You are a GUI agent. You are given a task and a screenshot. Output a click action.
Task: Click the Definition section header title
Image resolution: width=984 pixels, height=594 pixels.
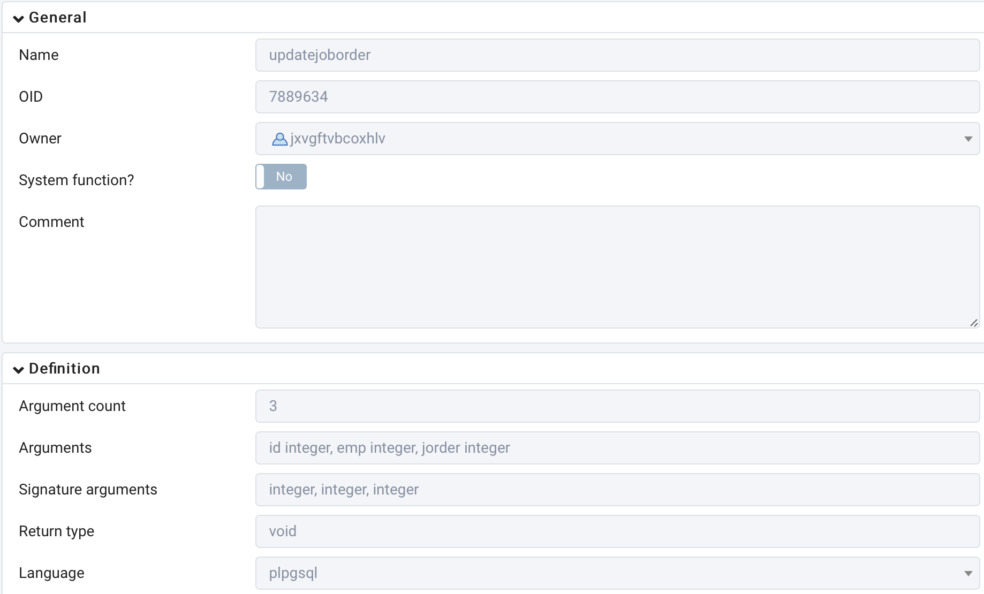[x=64, y=369]
